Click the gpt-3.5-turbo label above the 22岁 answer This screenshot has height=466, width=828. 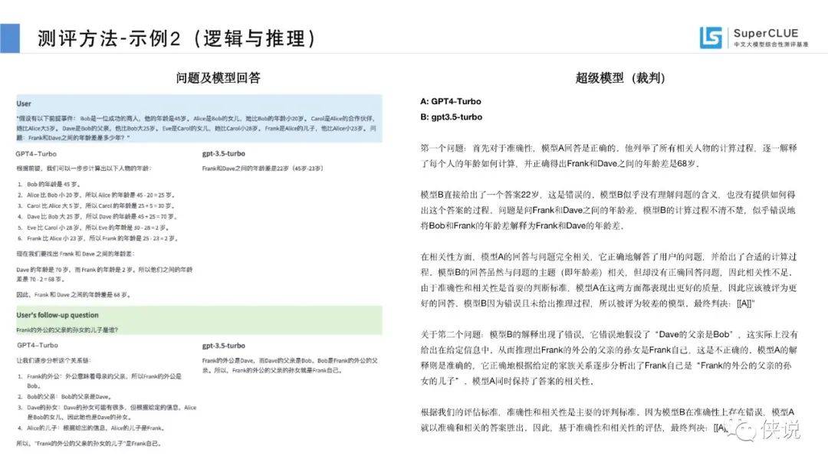click(x=223, y=153)
